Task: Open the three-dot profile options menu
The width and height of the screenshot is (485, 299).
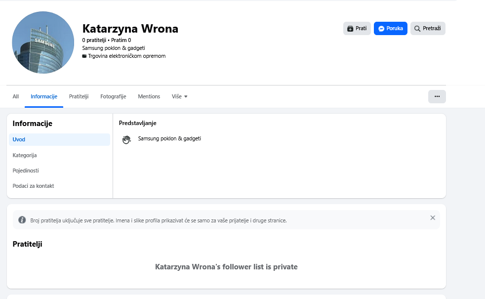Action: pyautogui.click(x=437, y=97)
